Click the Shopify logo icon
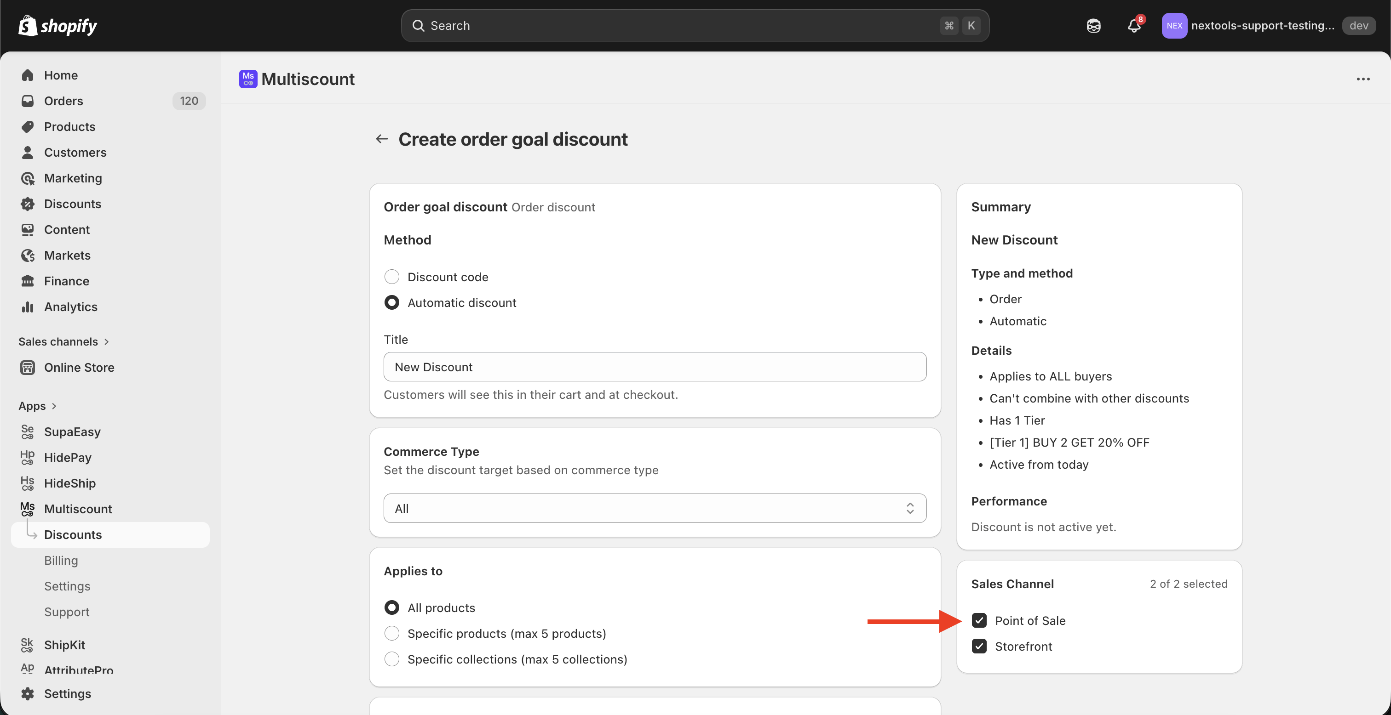 (28, 25)
